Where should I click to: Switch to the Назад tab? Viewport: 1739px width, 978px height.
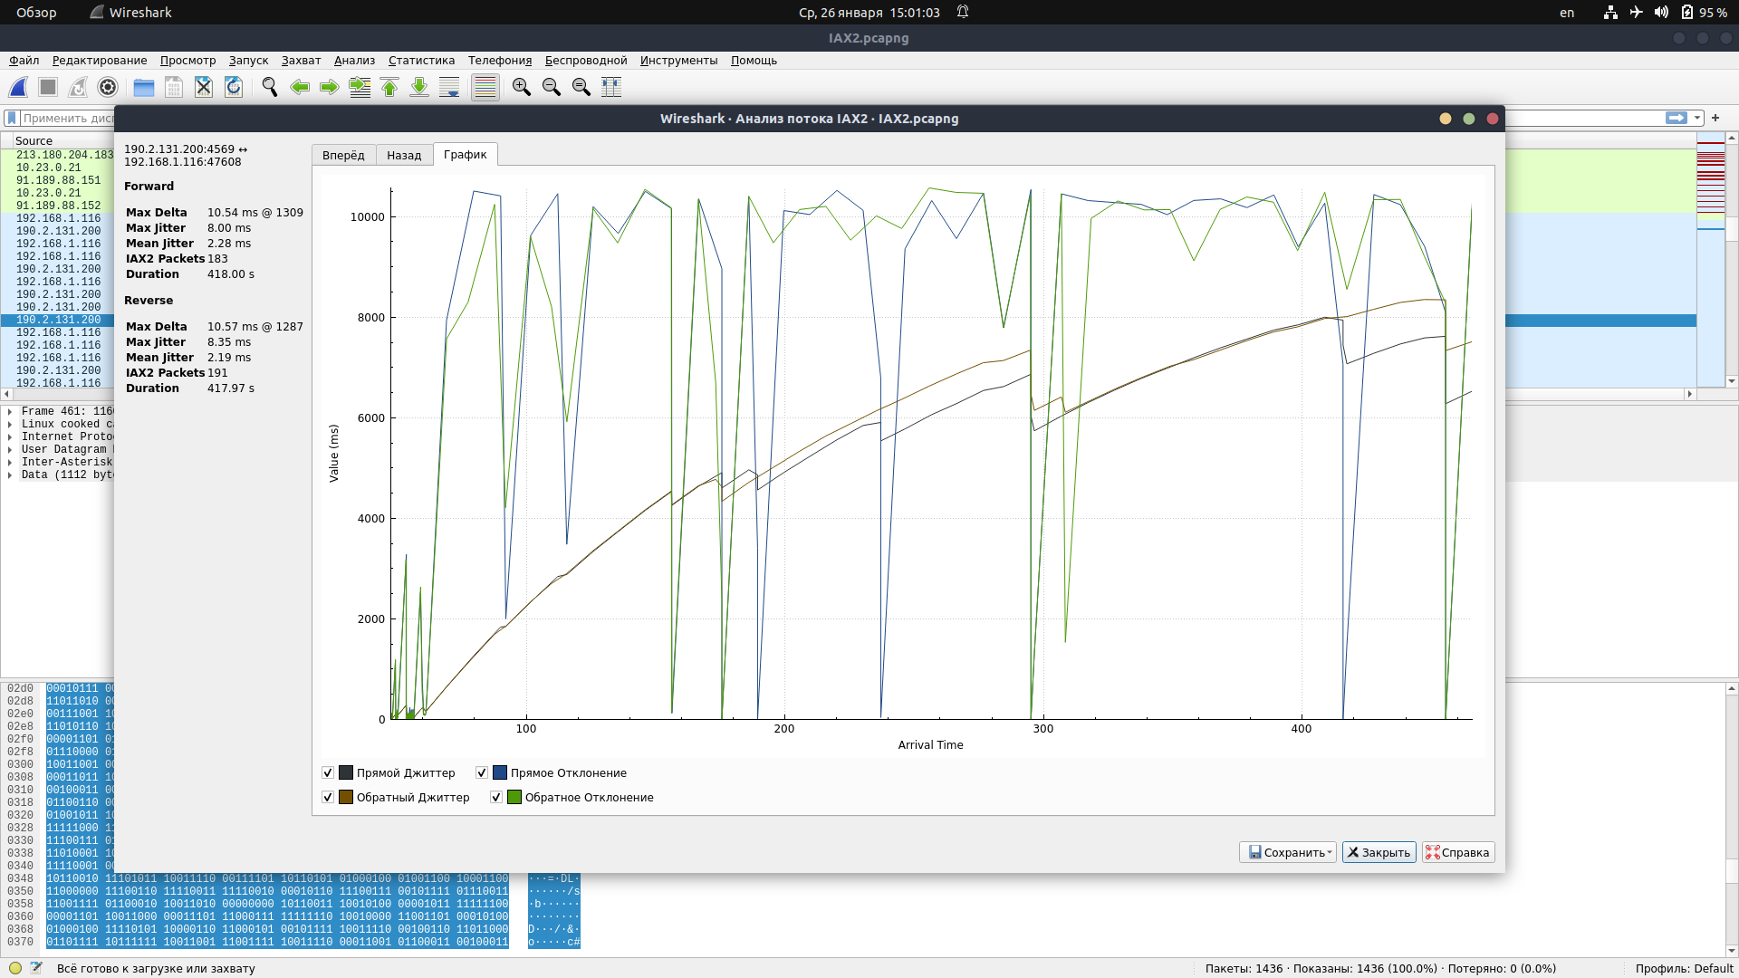point(404,155)
